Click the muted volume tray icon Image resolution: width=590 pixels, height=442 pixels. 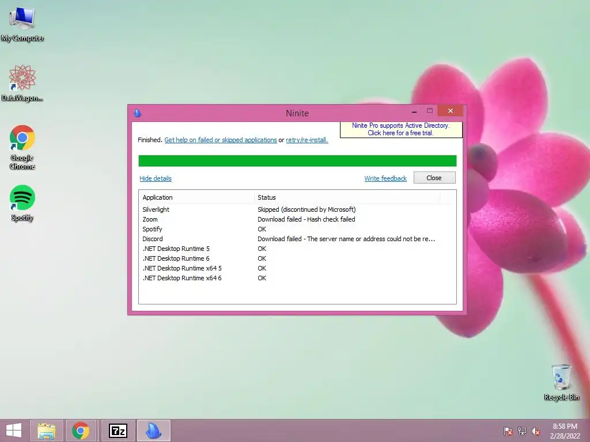[536, 431]
